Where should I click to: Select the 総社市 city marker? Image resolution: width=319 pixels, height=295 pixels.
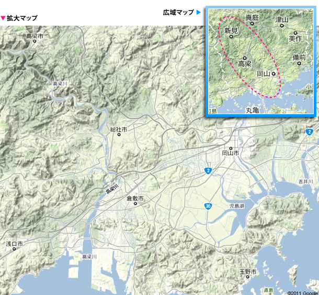[x=119, y=135]
